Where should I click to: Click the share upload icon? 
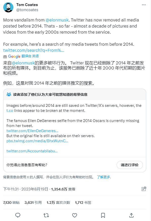pyautogui.click(x=131, y=215)
